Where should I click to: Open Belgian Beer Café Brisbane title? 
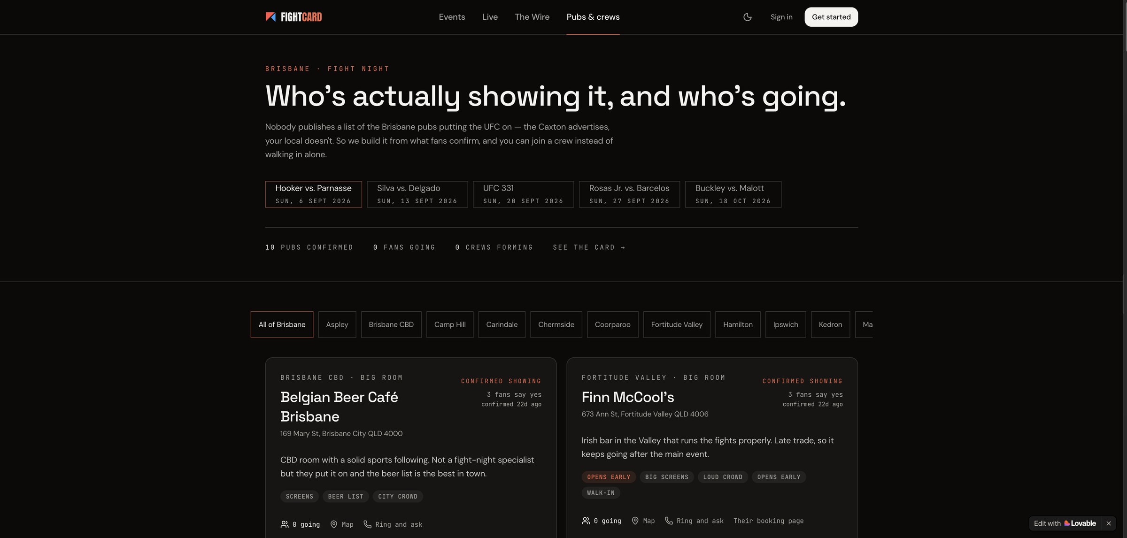[339, 407]
